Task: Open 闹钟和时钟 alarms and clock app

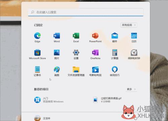Action: tap(134, 54)
